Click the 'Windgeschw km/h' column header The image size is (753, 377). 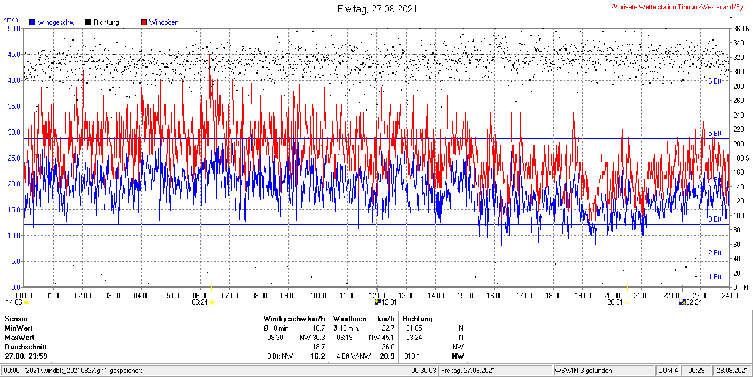pos(294,318)
